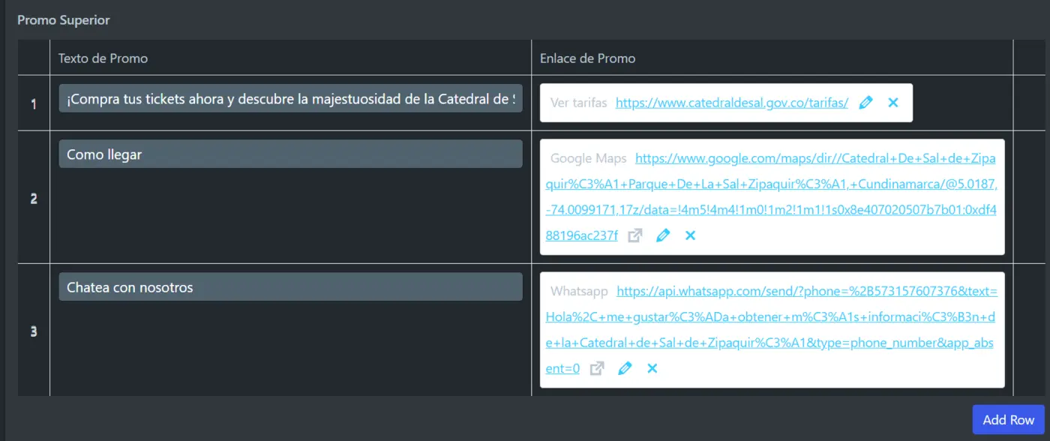This screenshot has height=441, width=1050.
Task: Focus the '¡Compra tus tickets ahora' text field
Action: point(290,99)
